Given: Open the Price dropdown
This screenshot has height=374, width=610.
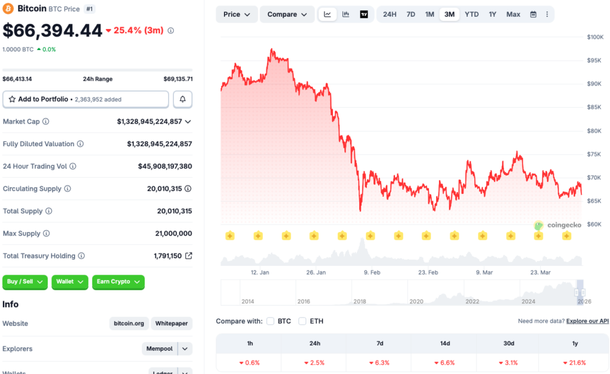Looking at the screenshot, I should pyautogui.click(x=236, y=14).
